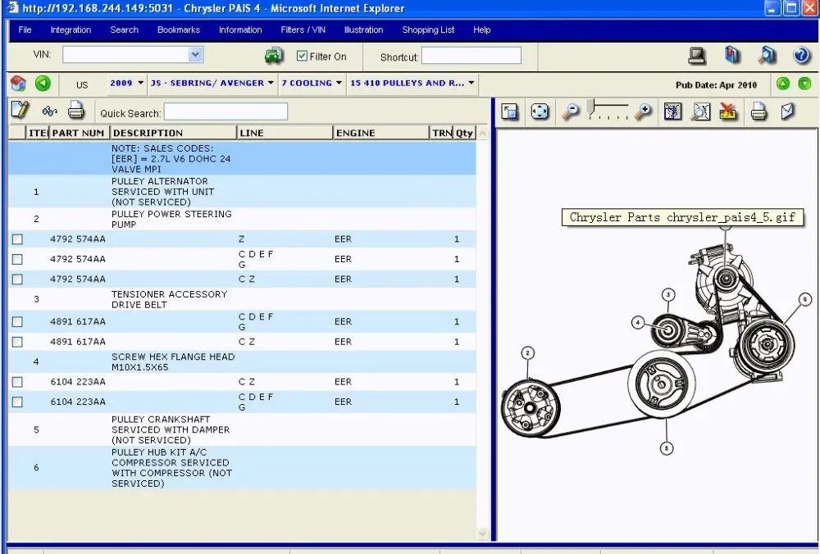Screen dimensions: 820x554
Task: Zoom out the illustration with minus magnifier
Action: pyautogui.click(x=571, y=111)
